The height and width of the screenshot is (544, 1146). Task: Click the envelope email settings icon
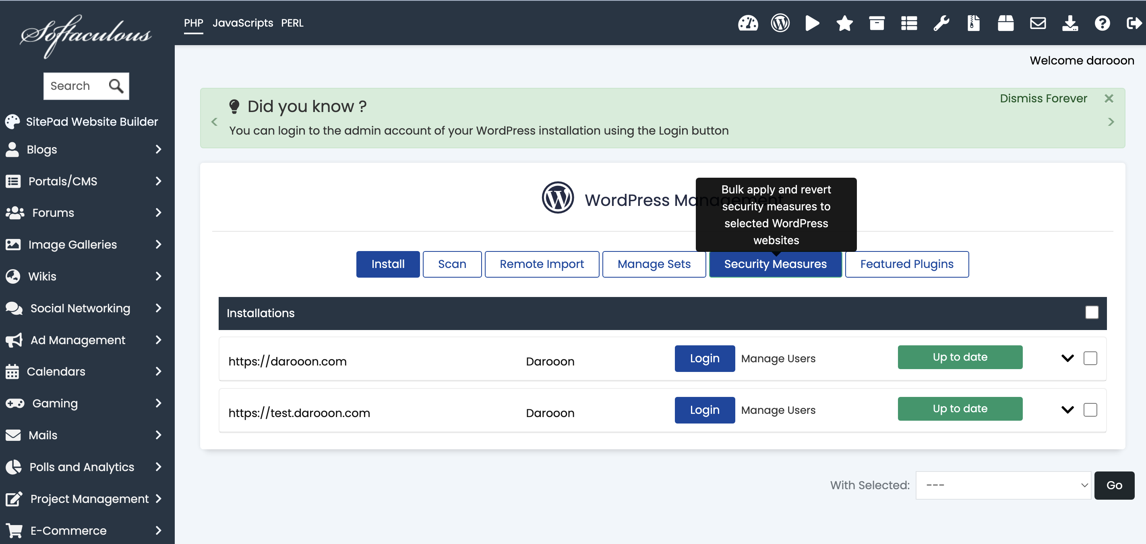(1037, 23)
